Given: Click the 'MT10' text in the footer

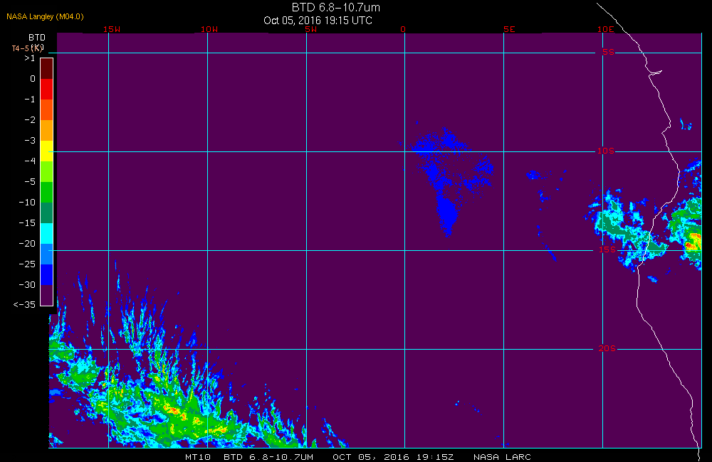Looking at the screenshot, I should [x=198, y=457].
